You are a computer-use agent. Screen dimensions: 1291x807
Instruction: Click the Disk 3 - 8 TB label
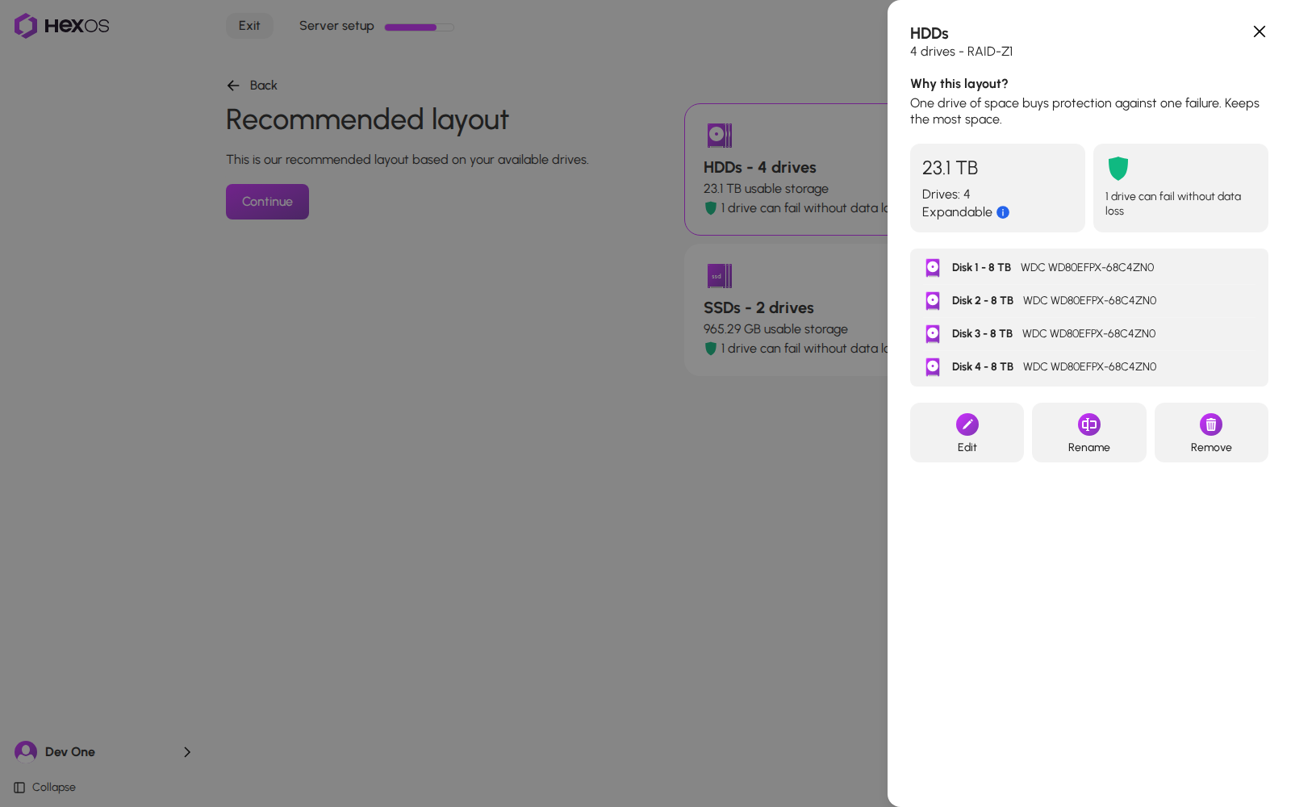click(982, 334)
